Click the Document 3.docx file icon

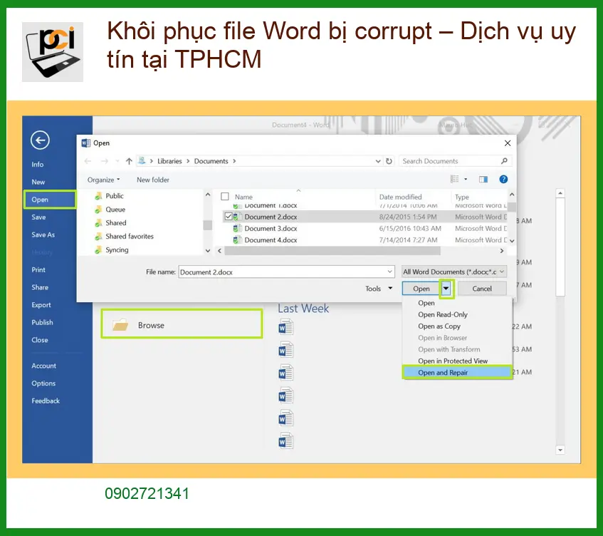[237, 228]
